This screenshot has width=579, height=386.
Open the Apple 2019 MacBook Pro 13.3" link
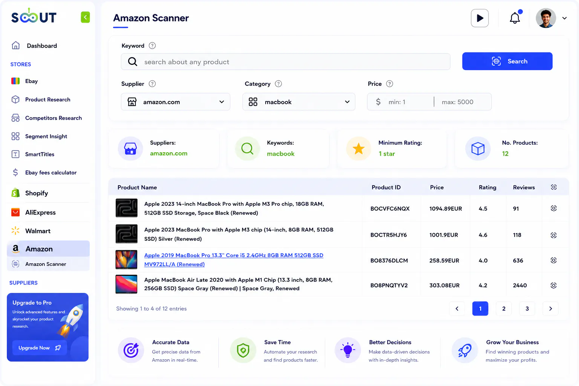pyautogui.click(x=234, y=260)
